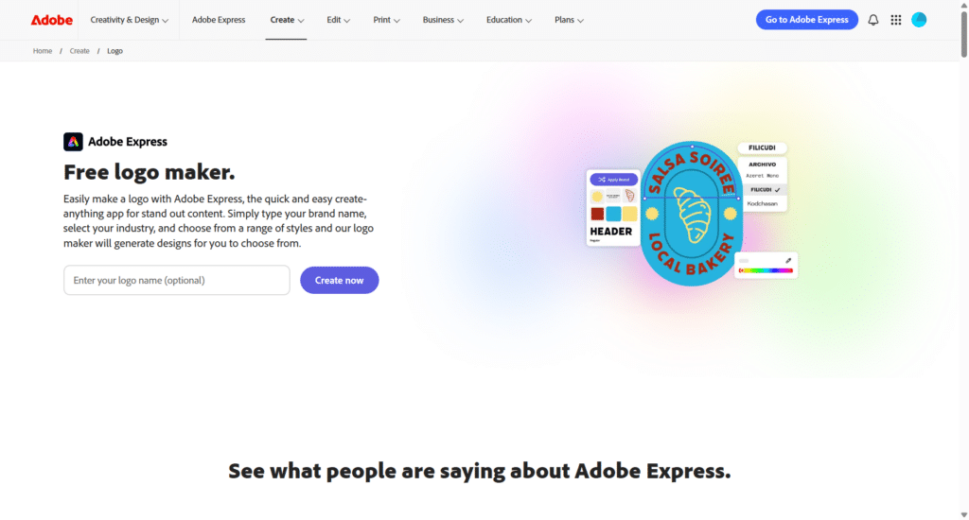
Task: Expand the Edit dropdown menu
Action: tap(338, 20)
